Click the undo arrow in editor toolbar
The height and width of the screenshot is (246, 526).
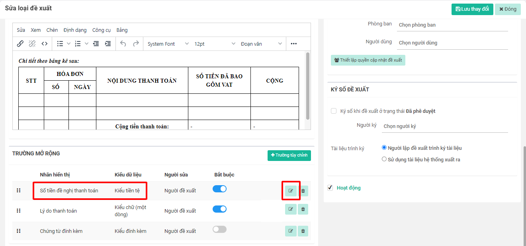click(123, 44)
